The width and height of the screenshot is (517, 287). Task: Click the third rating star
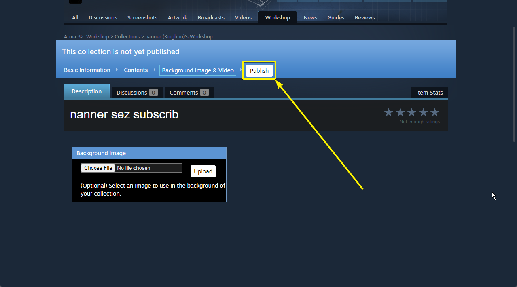coord(411,112)
